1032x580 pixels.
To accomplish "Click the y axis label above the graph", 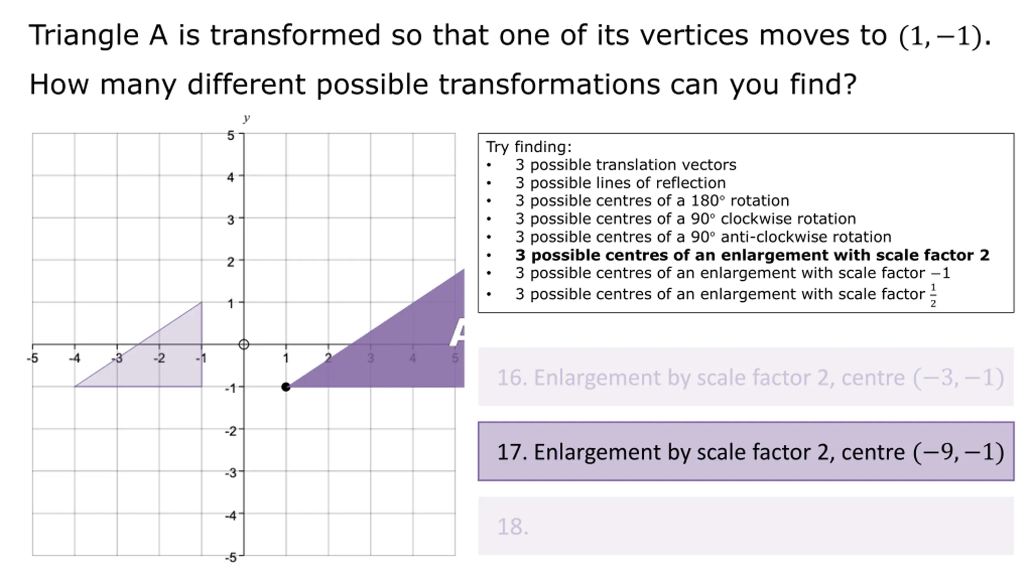I will 246,118.
